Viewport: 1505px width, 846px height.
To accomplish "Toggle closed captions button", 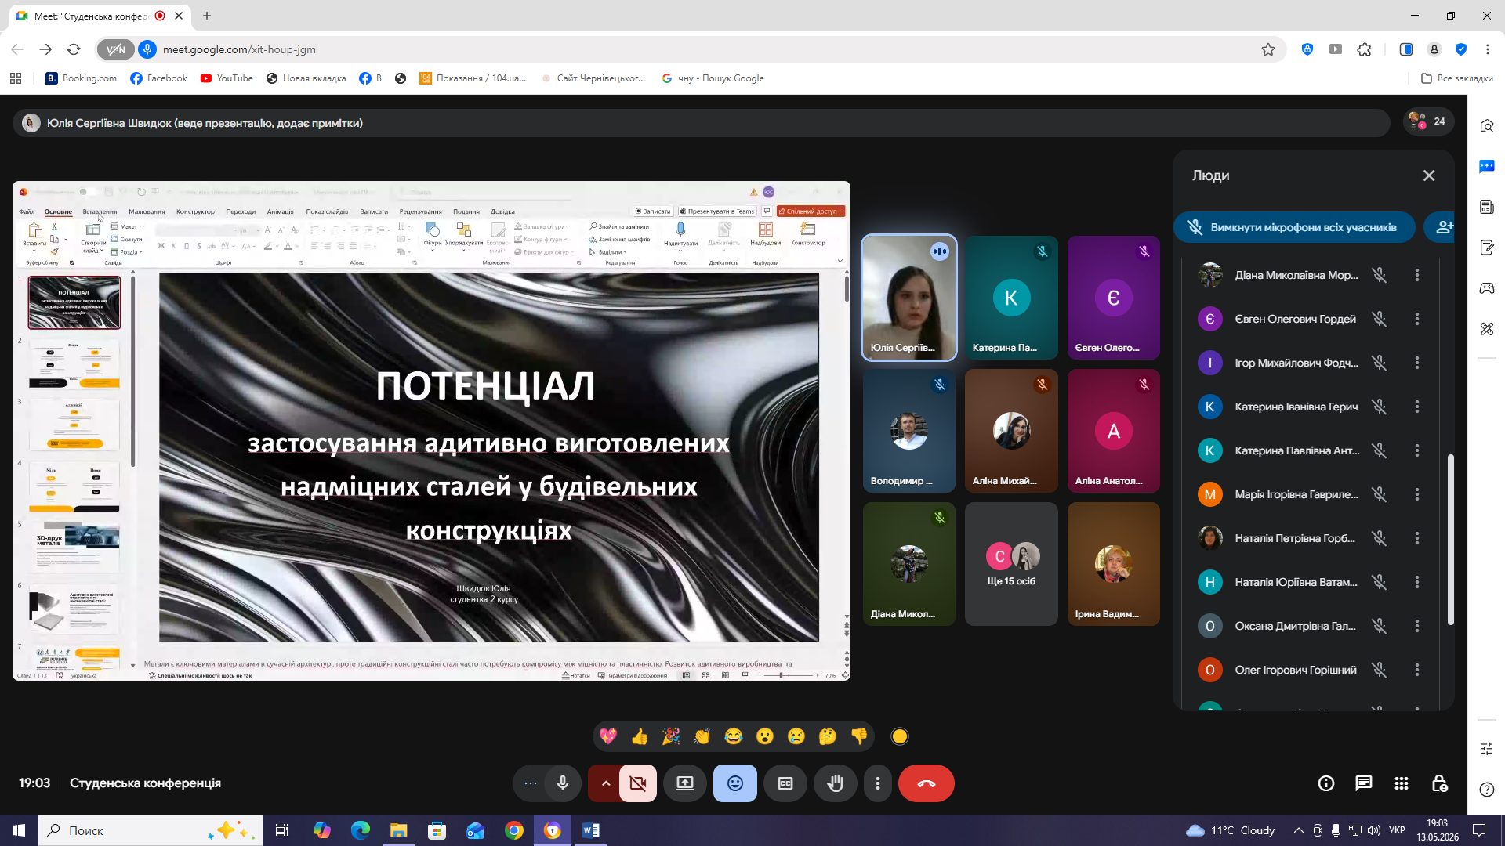I will [785, 783].
